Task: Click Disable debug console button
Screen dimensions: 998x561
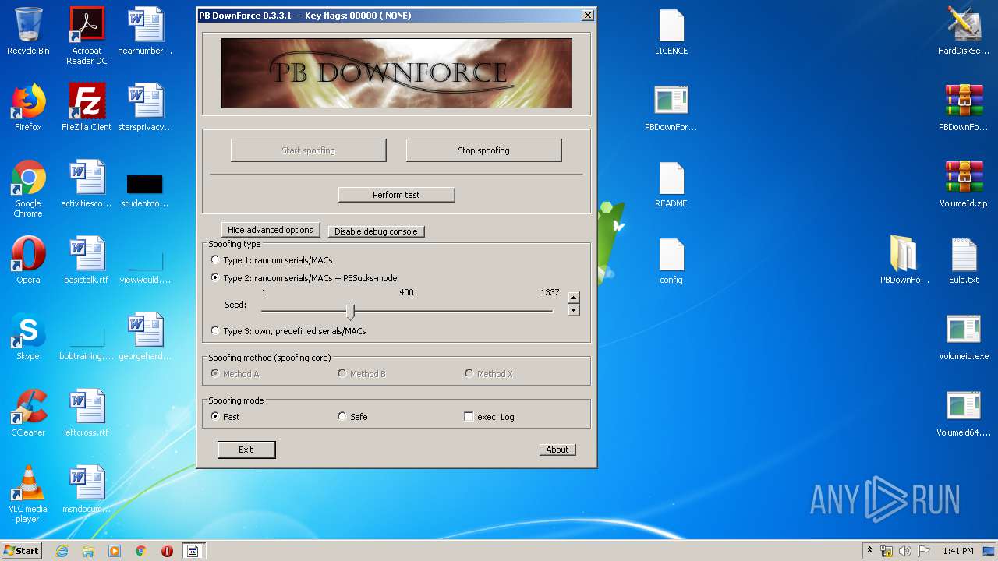Action: tap(376, 231)
